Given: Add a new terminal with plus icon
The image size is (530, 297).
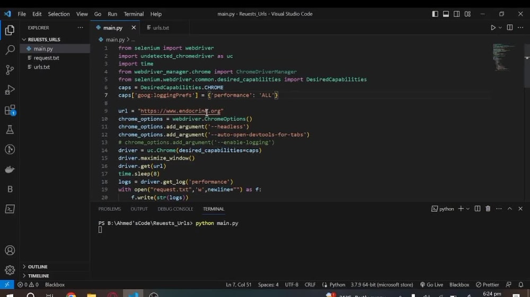Looking at the screenshot, I should (461, 209).
